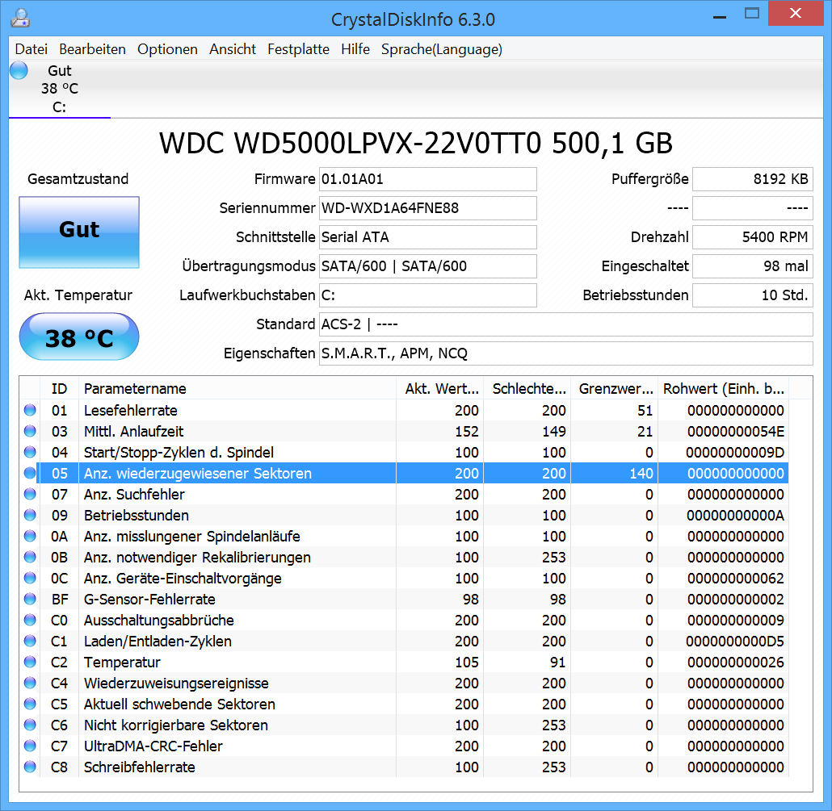Click status orb for Geräte-Einschaltvorgänge row

tap(30, 578)
